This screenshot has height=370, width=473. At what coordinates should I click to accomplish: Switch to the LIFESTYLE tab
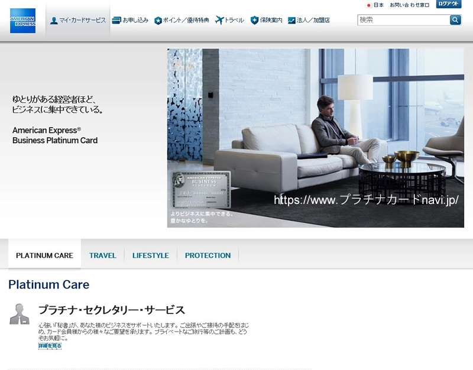coord(150,255)
